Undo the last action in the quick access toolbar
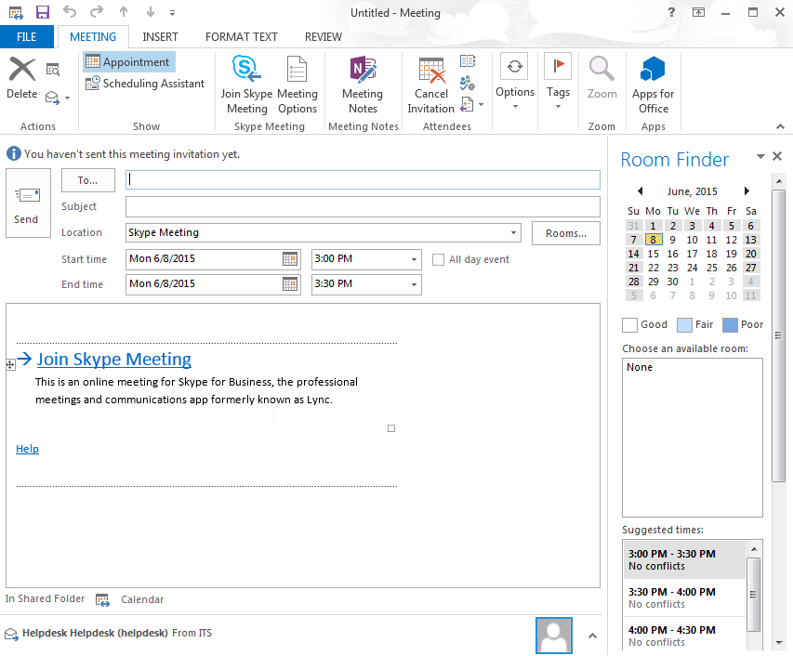The height and width of the screenshot is (656, 793). click(x=70, y=12)
